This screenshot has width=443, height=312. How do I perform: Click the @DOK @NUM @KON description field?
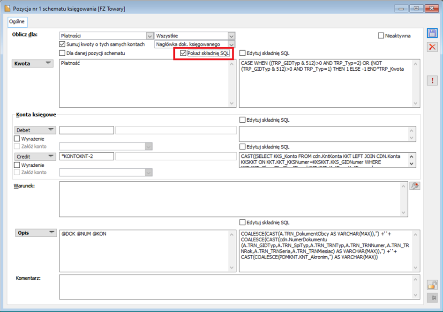coord(148,251)
